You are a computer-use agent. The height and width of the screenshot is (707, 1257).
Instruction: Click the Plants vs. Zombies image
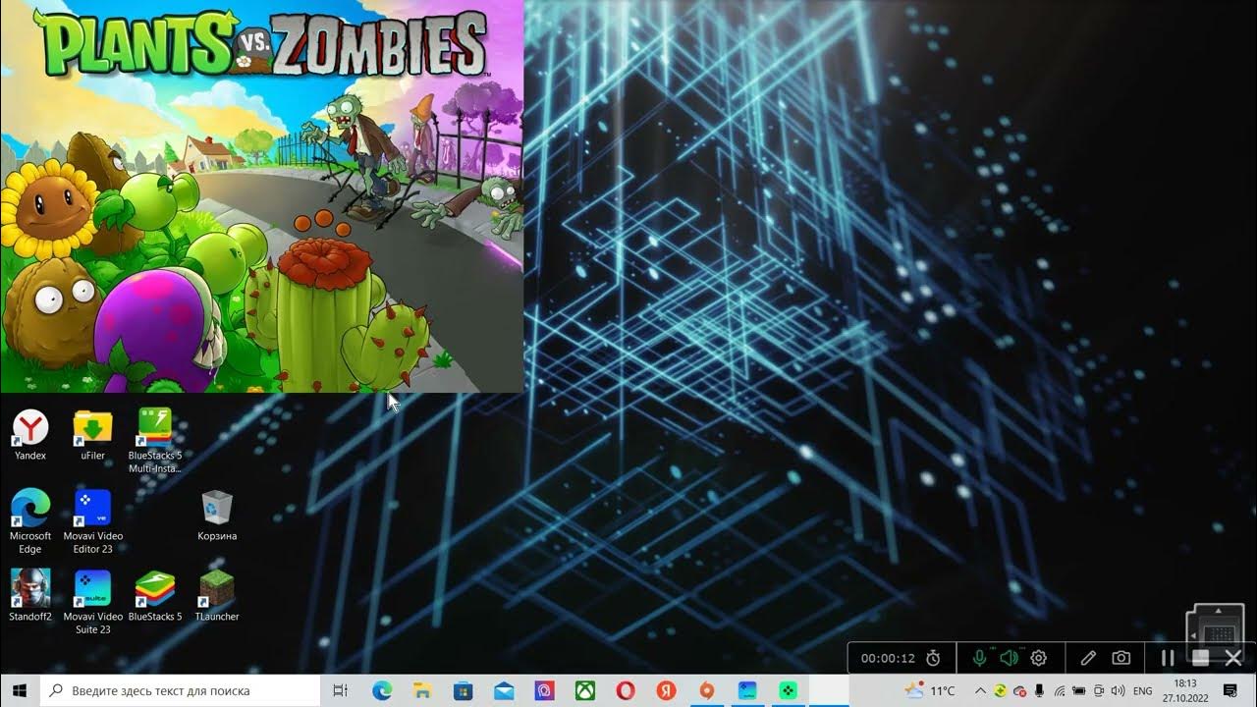pyautogui.click(x=261, y=196)
